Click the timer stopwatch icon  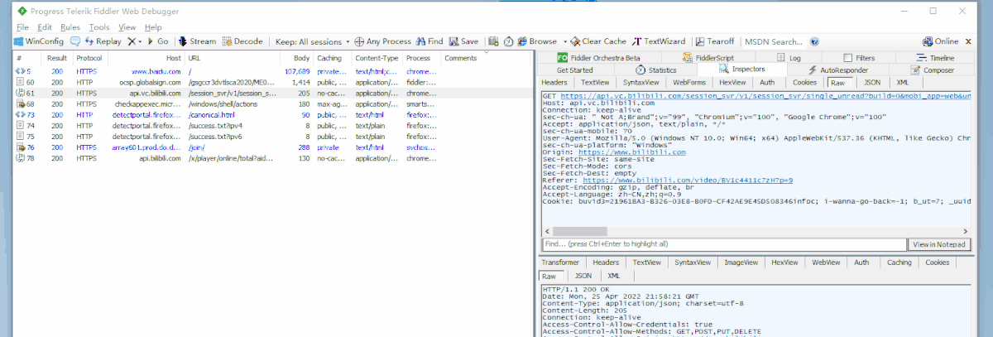[x=508, y=41]
